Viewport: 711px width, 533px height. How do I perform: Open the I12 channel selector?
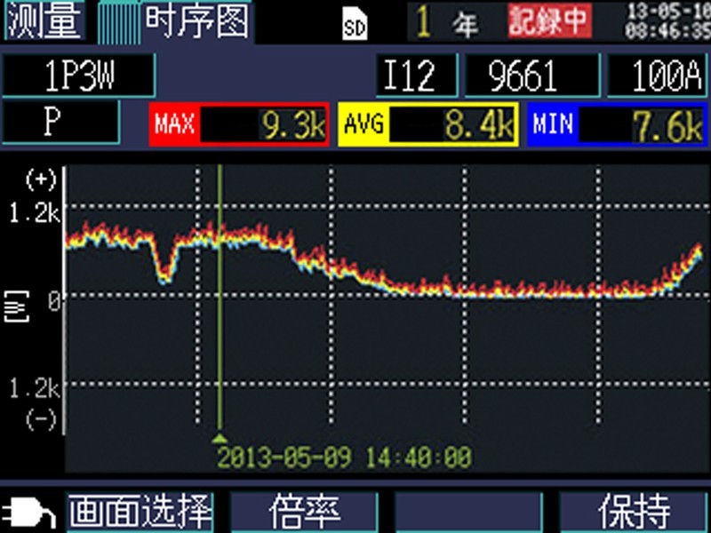coord(415,77)
